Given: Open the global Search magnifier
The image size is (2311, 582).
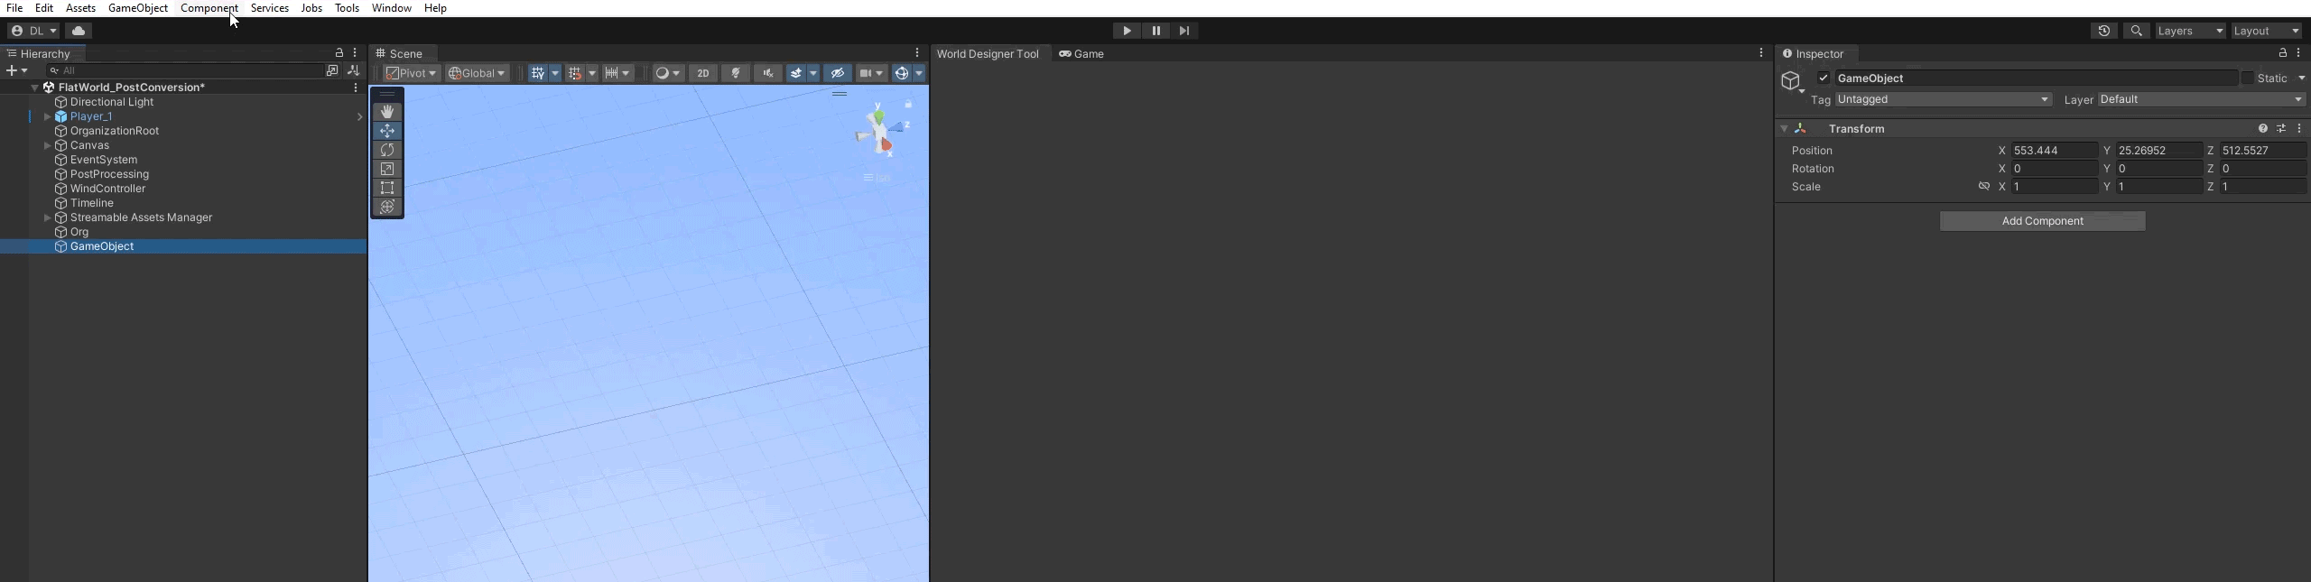Looking at the screenshot, I should click(2136, 31).
